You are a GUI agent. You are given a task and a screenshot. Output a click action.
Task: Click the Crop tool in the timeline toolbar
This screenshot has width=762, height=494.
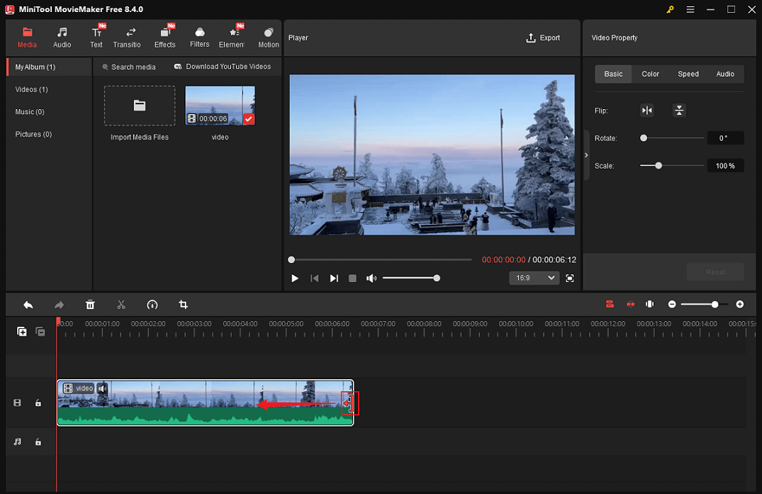[x=184, y=304]
